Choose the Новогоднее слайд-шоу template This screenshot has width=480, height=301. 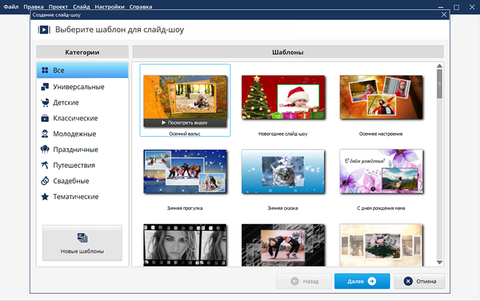283,98
